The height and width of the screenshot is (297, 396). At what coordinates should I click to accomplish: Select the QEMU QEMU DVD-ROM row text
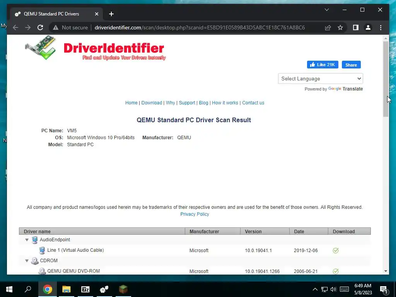(x=73, y=271)
